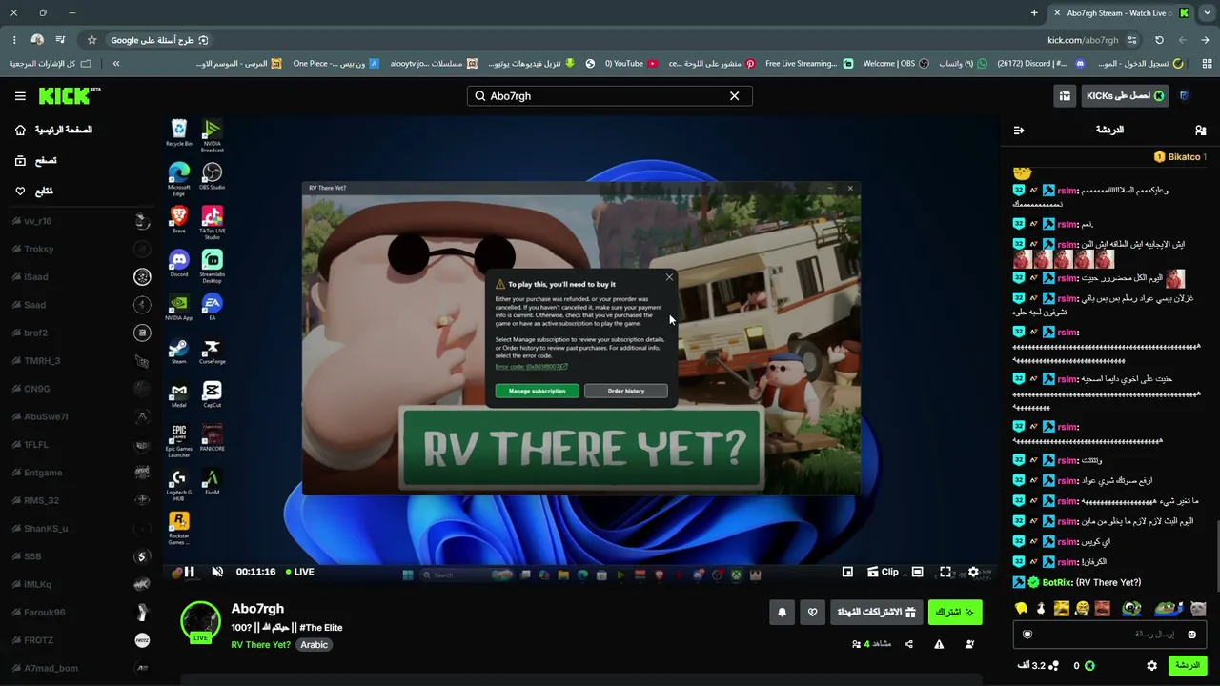Click Manage subscription in the dialog
This screenshot has height=686, width=1220.
tap(537, 391)
